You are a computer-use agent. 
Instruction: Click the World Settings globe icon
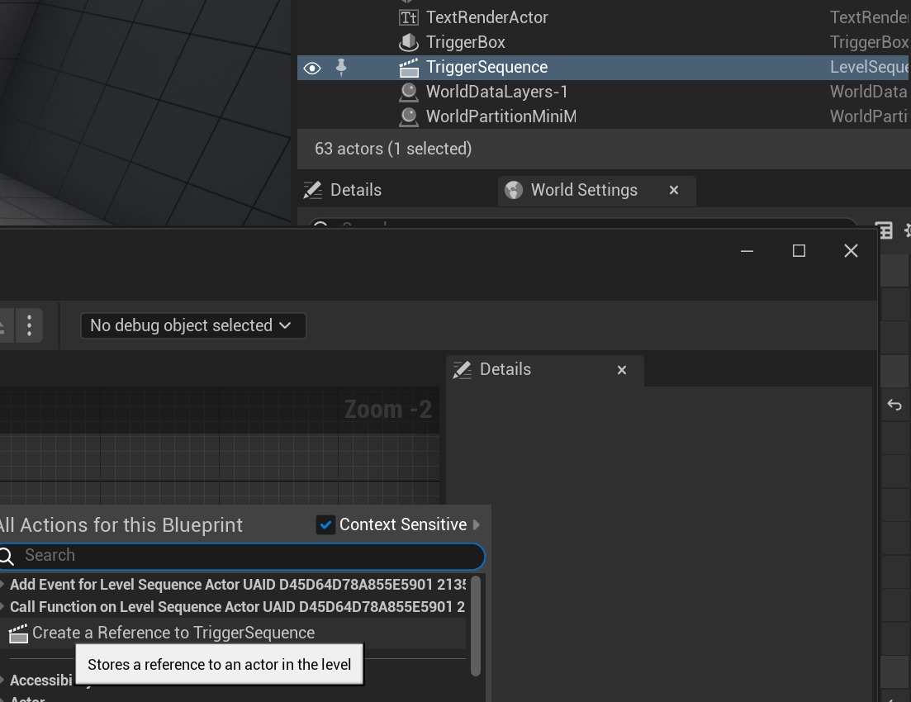pos(514,190)
